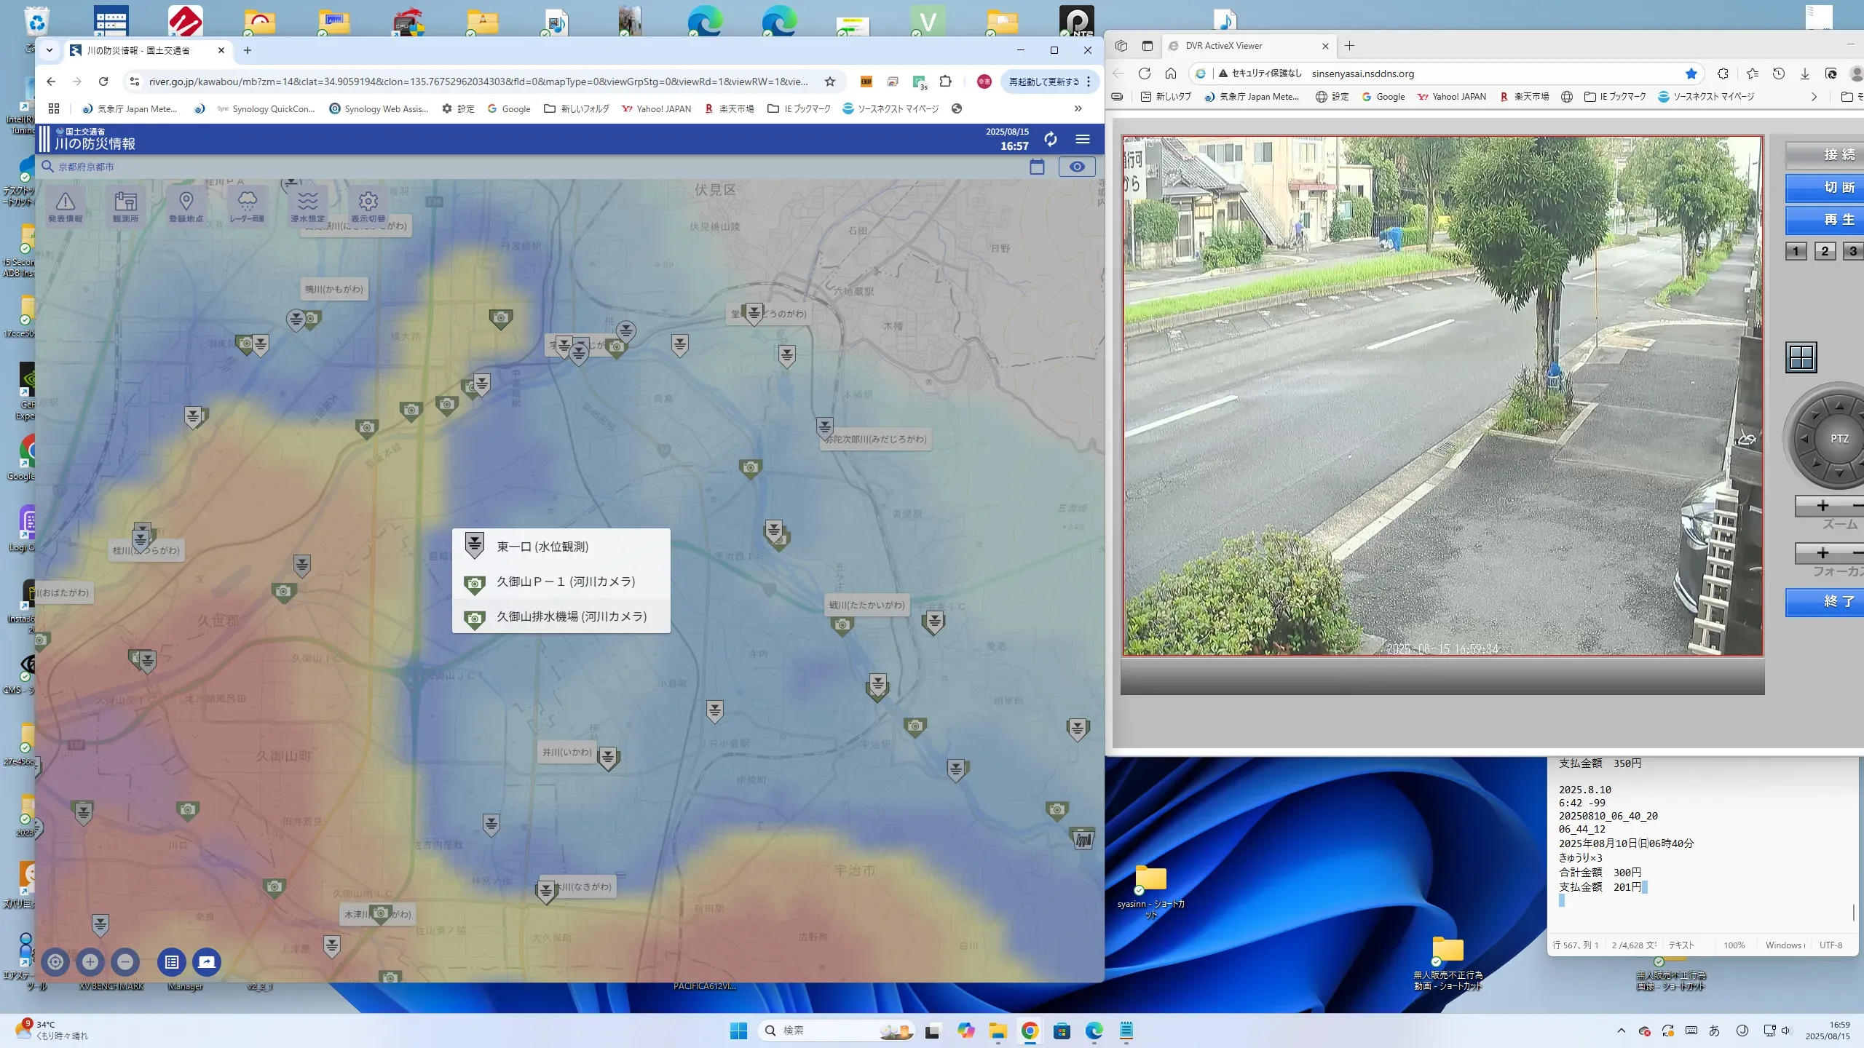Viewport: 1864px width, 1048px height.
Task: Select the 浸水想定 flood assumption icon
Action: (x=307, y=206)
